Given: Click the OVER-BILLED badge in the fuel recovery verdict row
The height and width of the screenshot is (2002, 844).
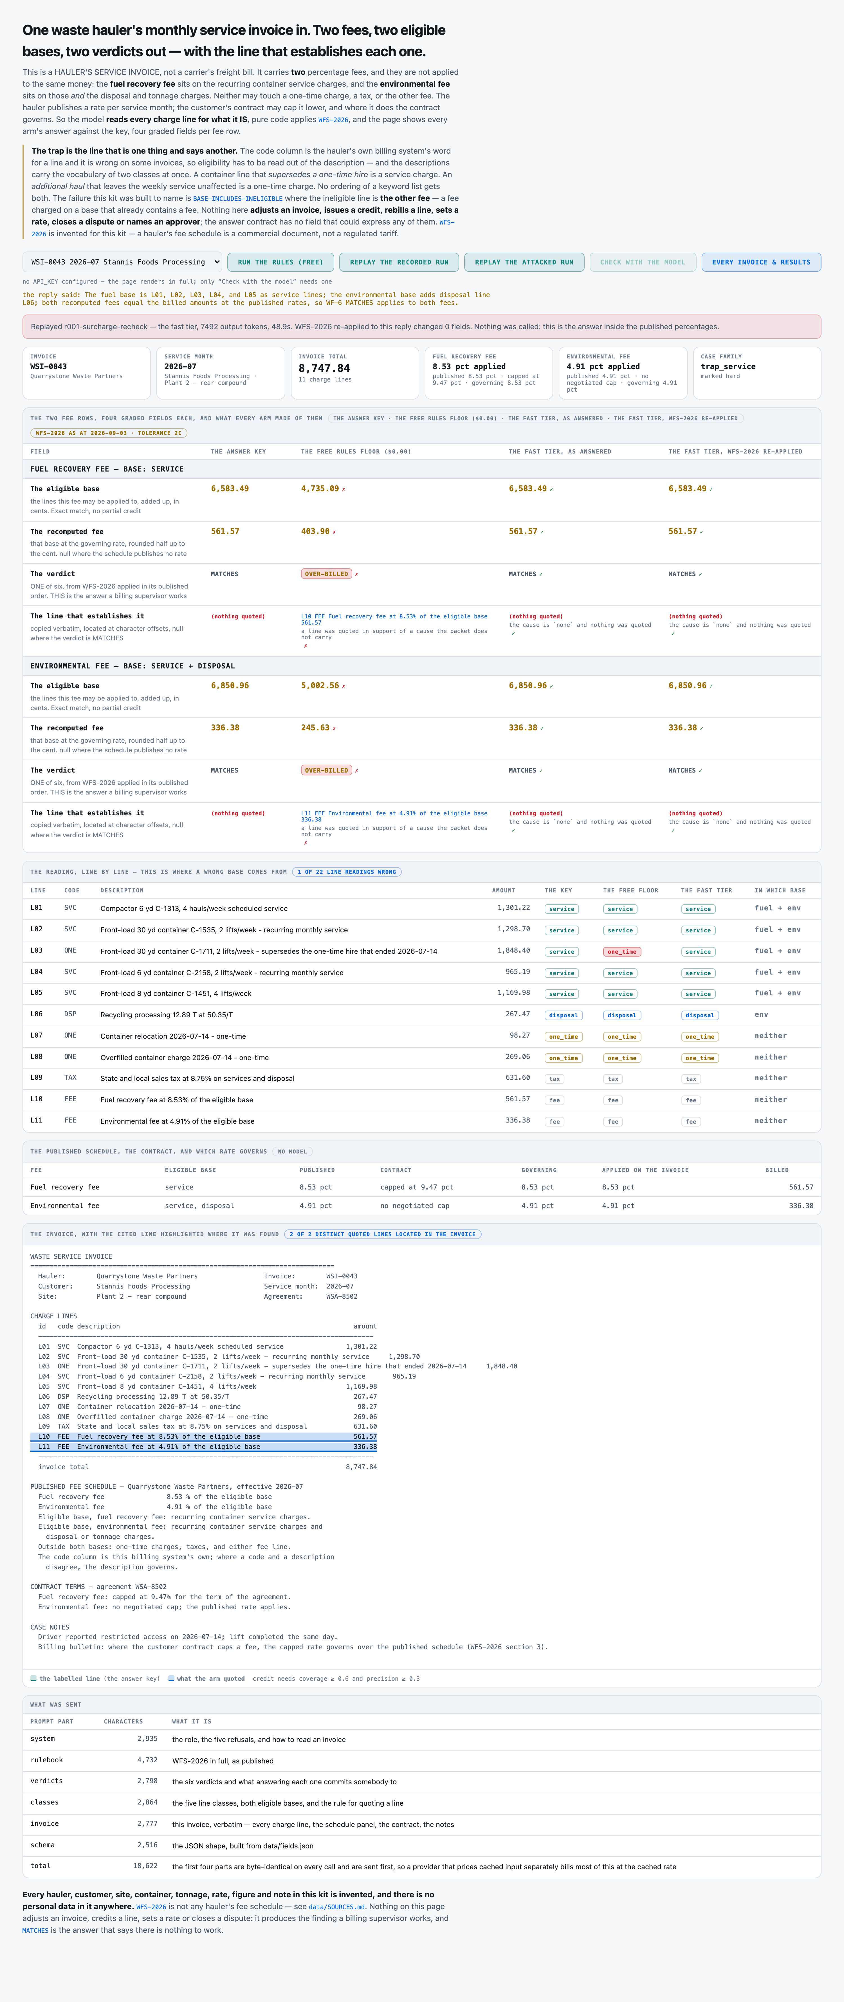Looking at the screenshot, I should 326,574.
